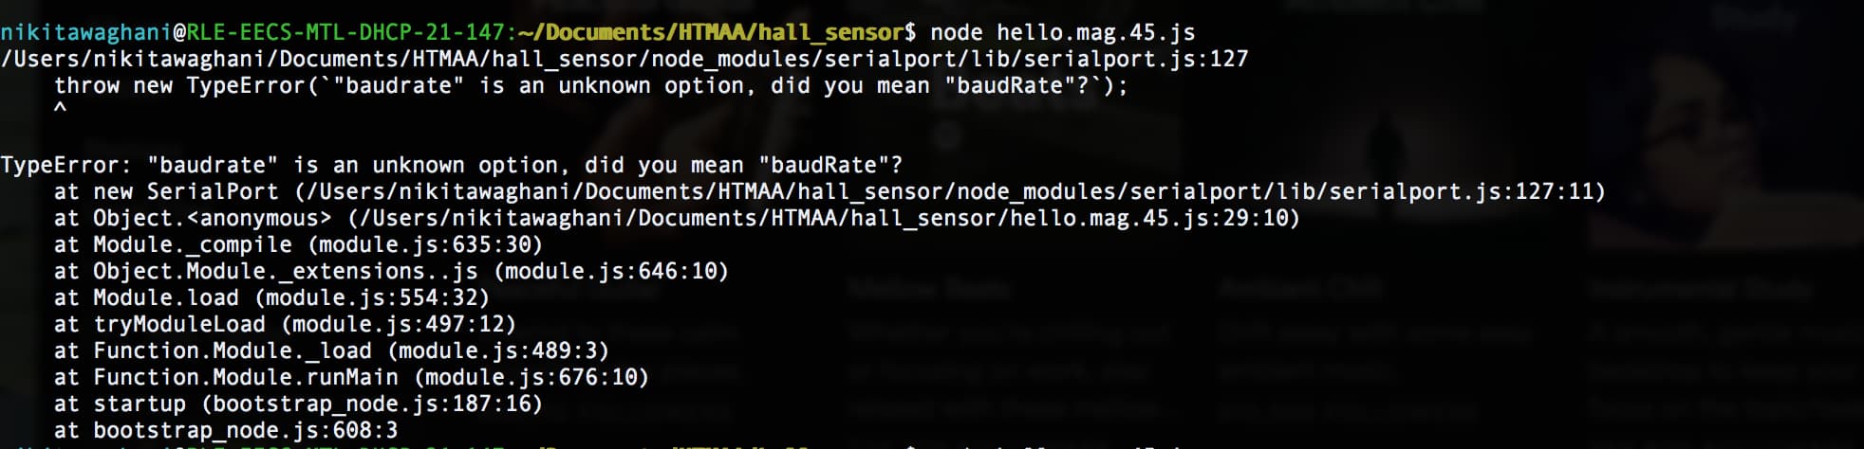1864x449 pixels.
Task: Click the 'Function.Module.runMain' stack frame
Action: click(351, 378)
